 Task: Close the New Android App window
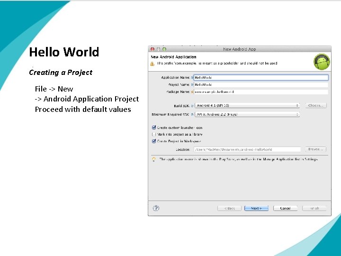click(153, 49)
